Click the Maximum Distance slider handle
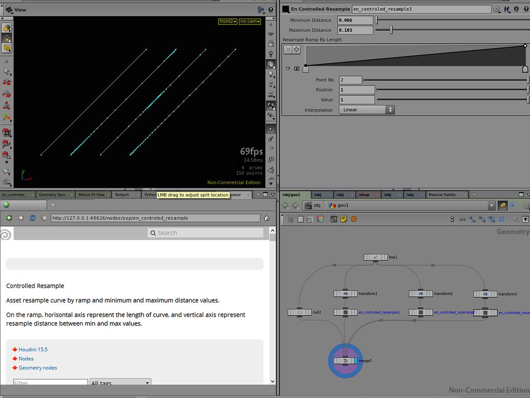The width and height of the screenshot is (530, 398). (x=391, y=30)
